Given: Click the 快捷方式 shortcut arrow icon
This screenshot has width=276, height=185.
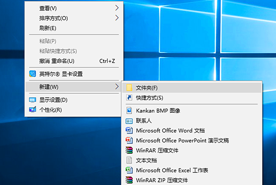Looking at the screenshot, I should tap(129, 98).
